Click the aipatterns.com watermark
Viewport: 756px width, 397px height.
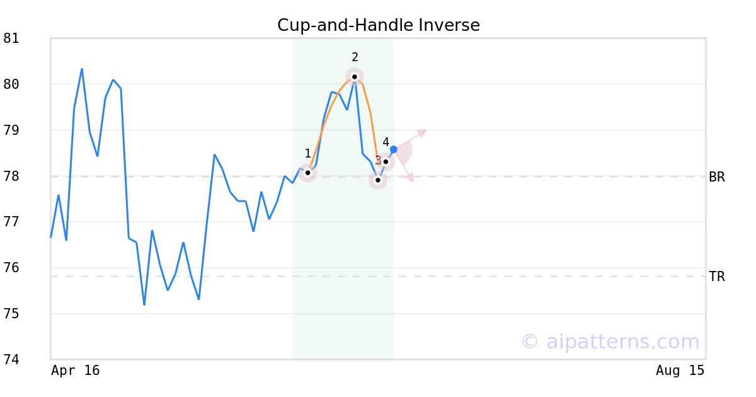(x=610, y=342)
